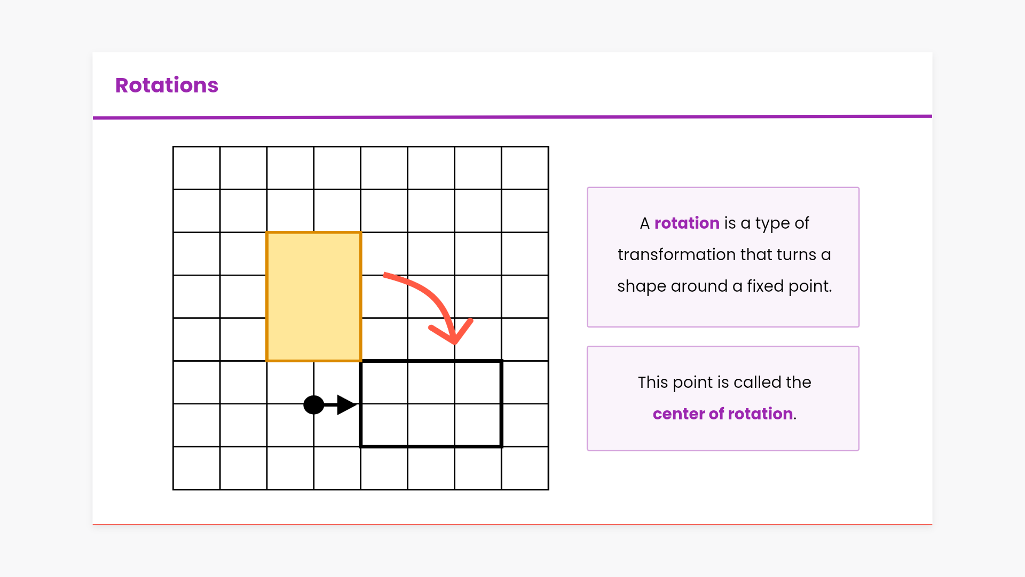
Task: Click the top-left cell of the grid
Action: pyautogui.click(x=196, y=168)
